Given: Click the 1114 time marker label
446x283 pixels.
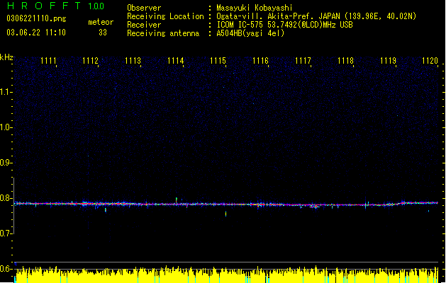Looking at the screenshot, I should pyautogui.click(x=176, y=61).
